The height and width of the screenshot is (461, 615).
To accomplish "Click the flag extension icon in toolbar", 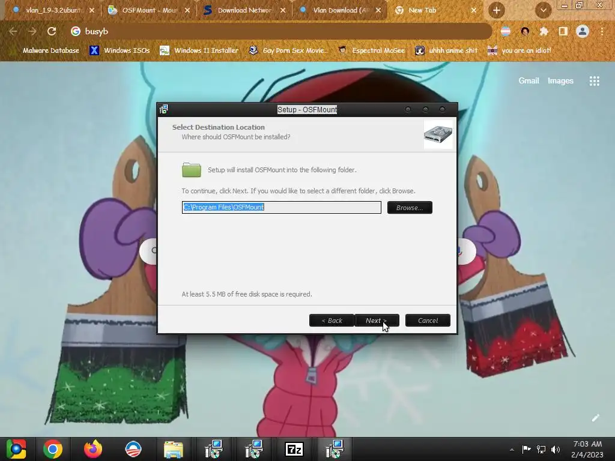I will (506, 31).
